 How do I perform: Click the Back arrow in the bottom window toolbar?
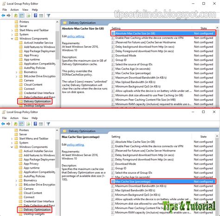tap(3, 124)
